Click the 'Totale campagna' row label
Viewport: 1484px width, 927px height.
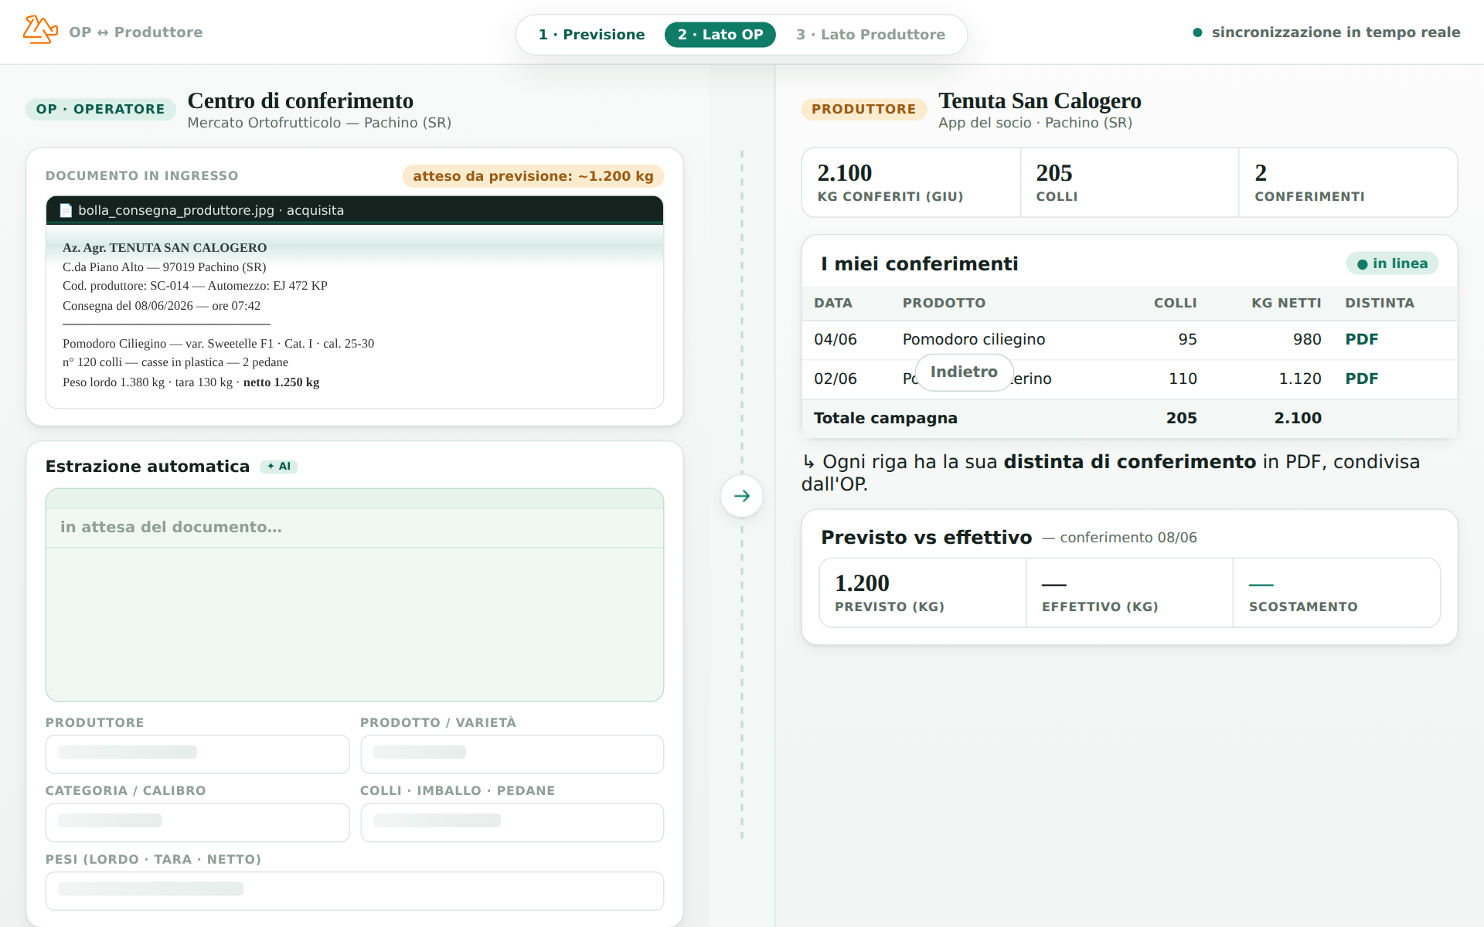coord(886,418)
